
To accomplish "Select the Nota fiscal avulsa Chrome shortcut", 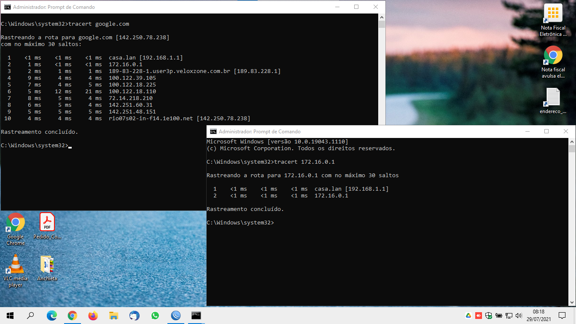I will click(x=553, y=62).
